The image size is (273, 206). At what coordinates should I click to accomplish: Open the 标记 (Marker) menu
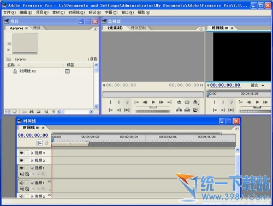tap(94, 13)
